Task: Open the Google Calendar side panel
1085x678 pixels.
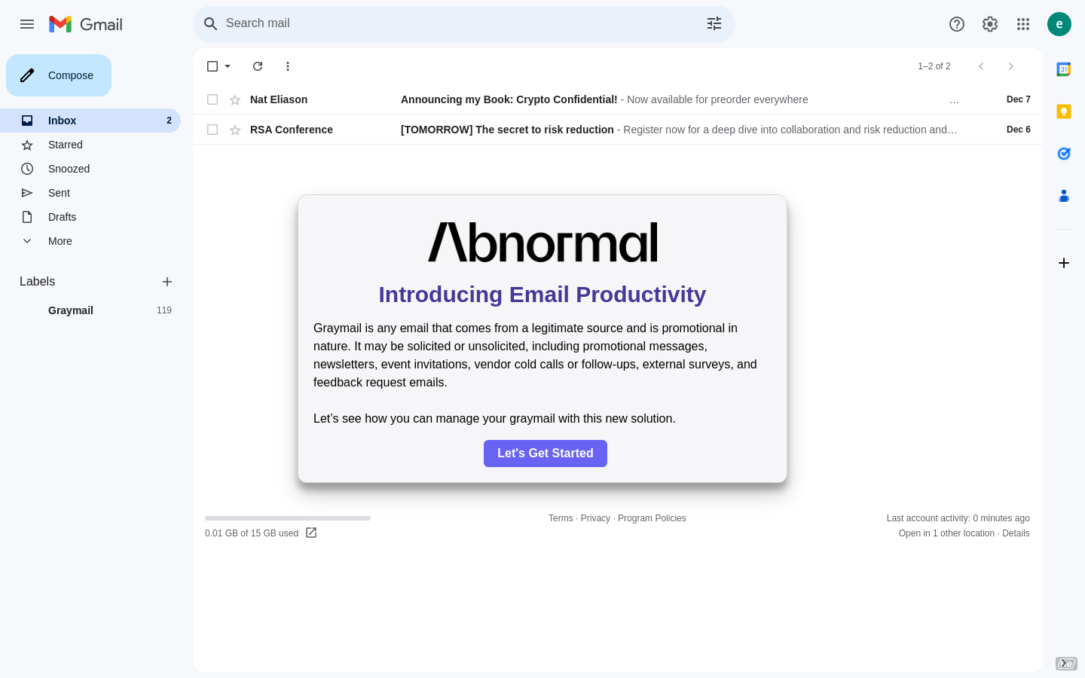Action: point(1063,69)
